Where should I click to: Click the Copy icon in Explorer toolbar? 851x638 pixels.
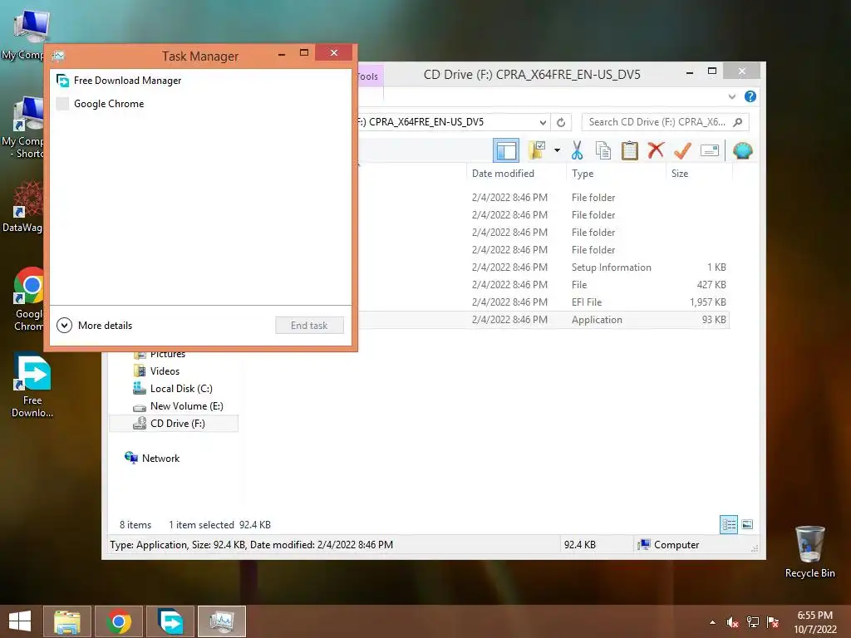click(x=603, y=150)
